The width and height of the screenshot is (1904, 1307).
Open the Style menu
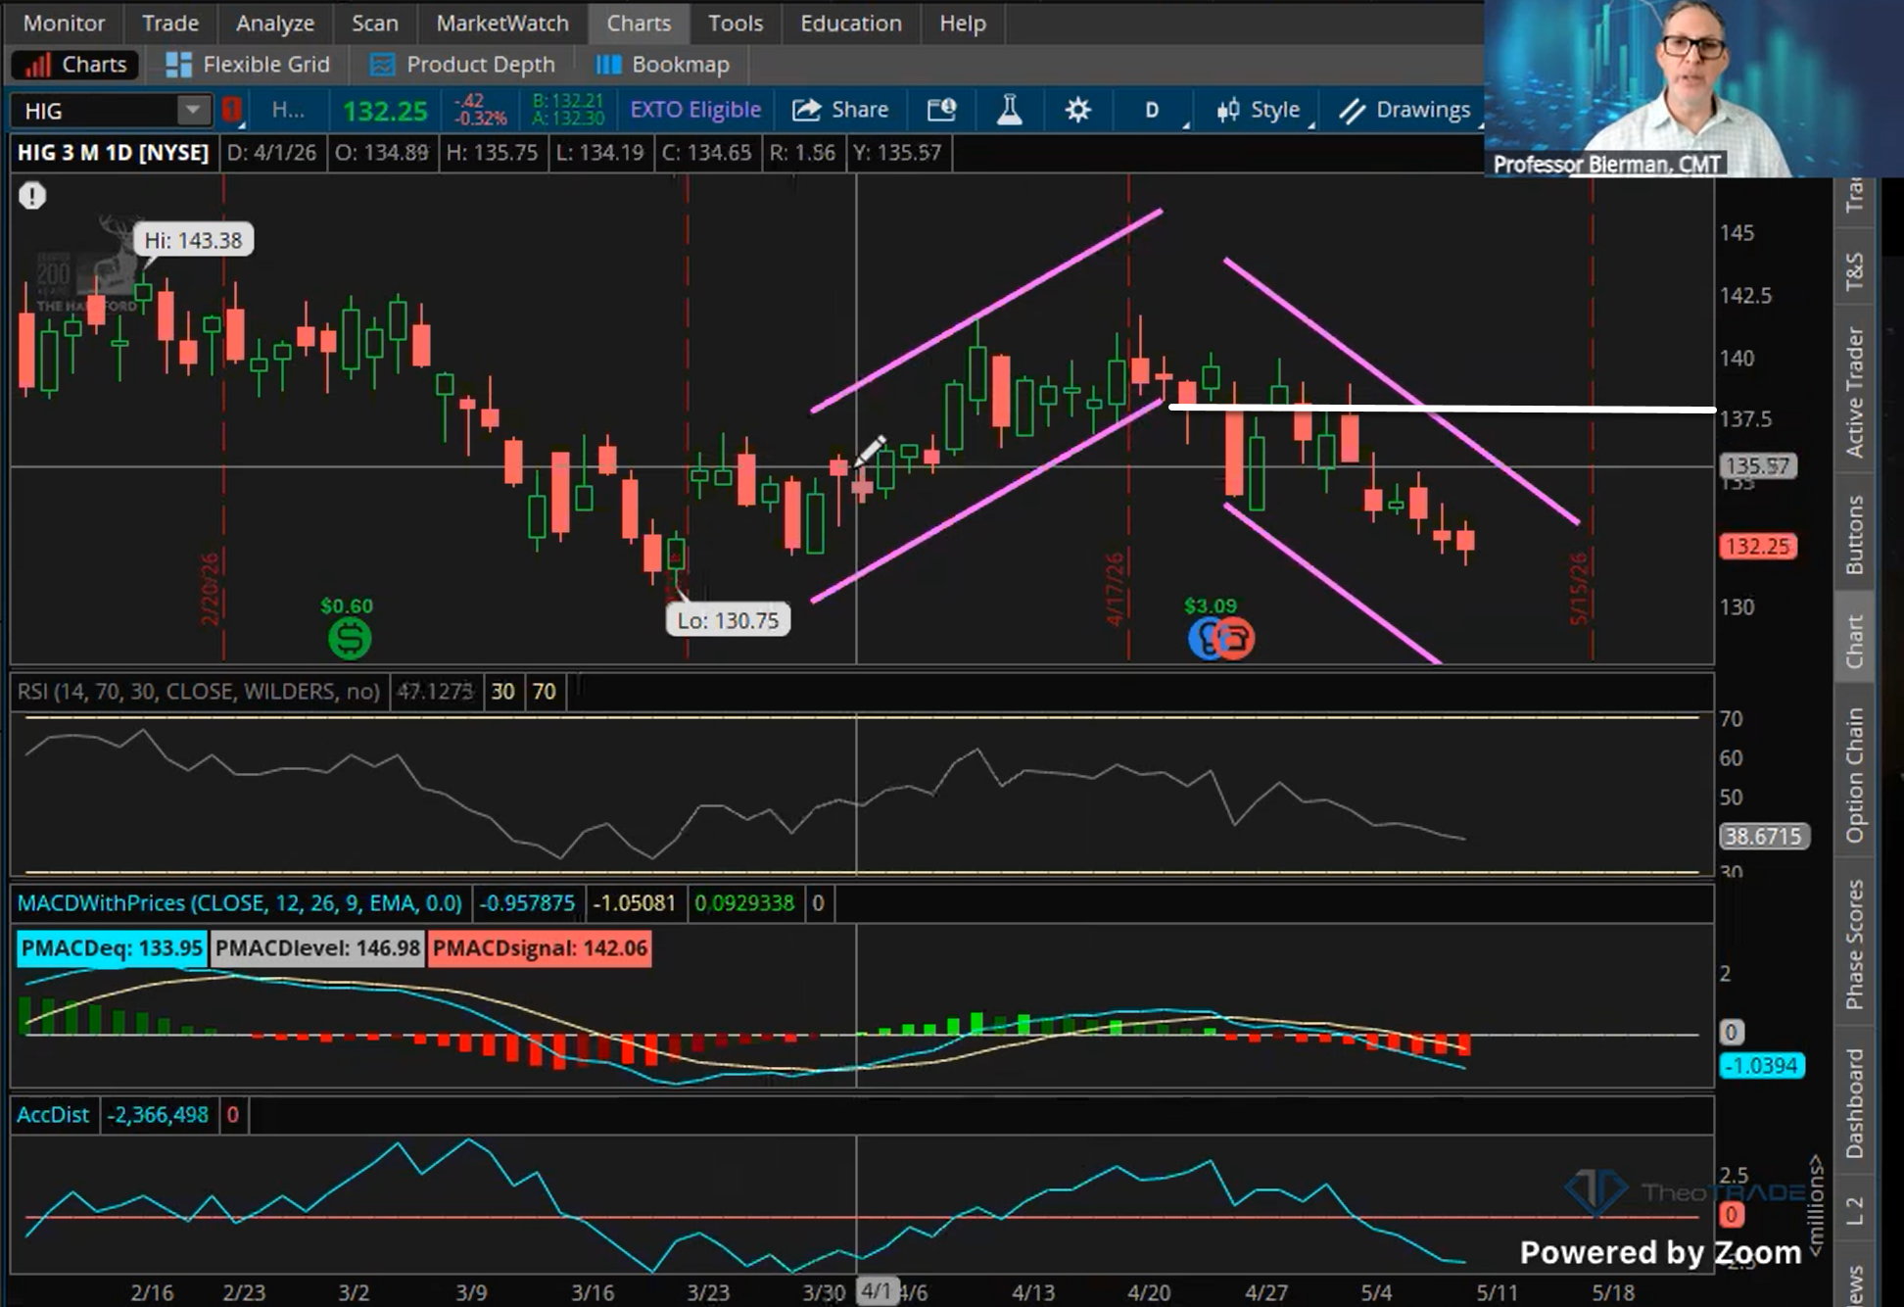(1259, 110)
